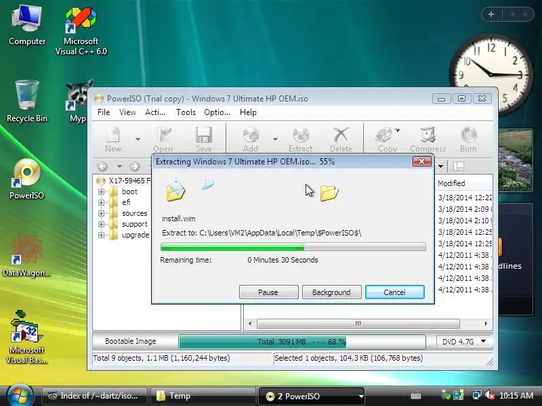Click the Delete X toolbar icon
This screenshot has width=542, height=406.
(x=341, y=139)
